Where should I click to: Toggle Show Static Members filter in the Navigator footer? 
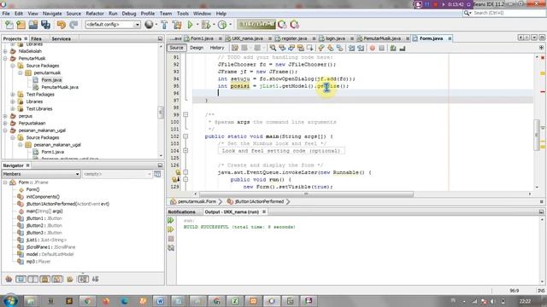[32, 279]
